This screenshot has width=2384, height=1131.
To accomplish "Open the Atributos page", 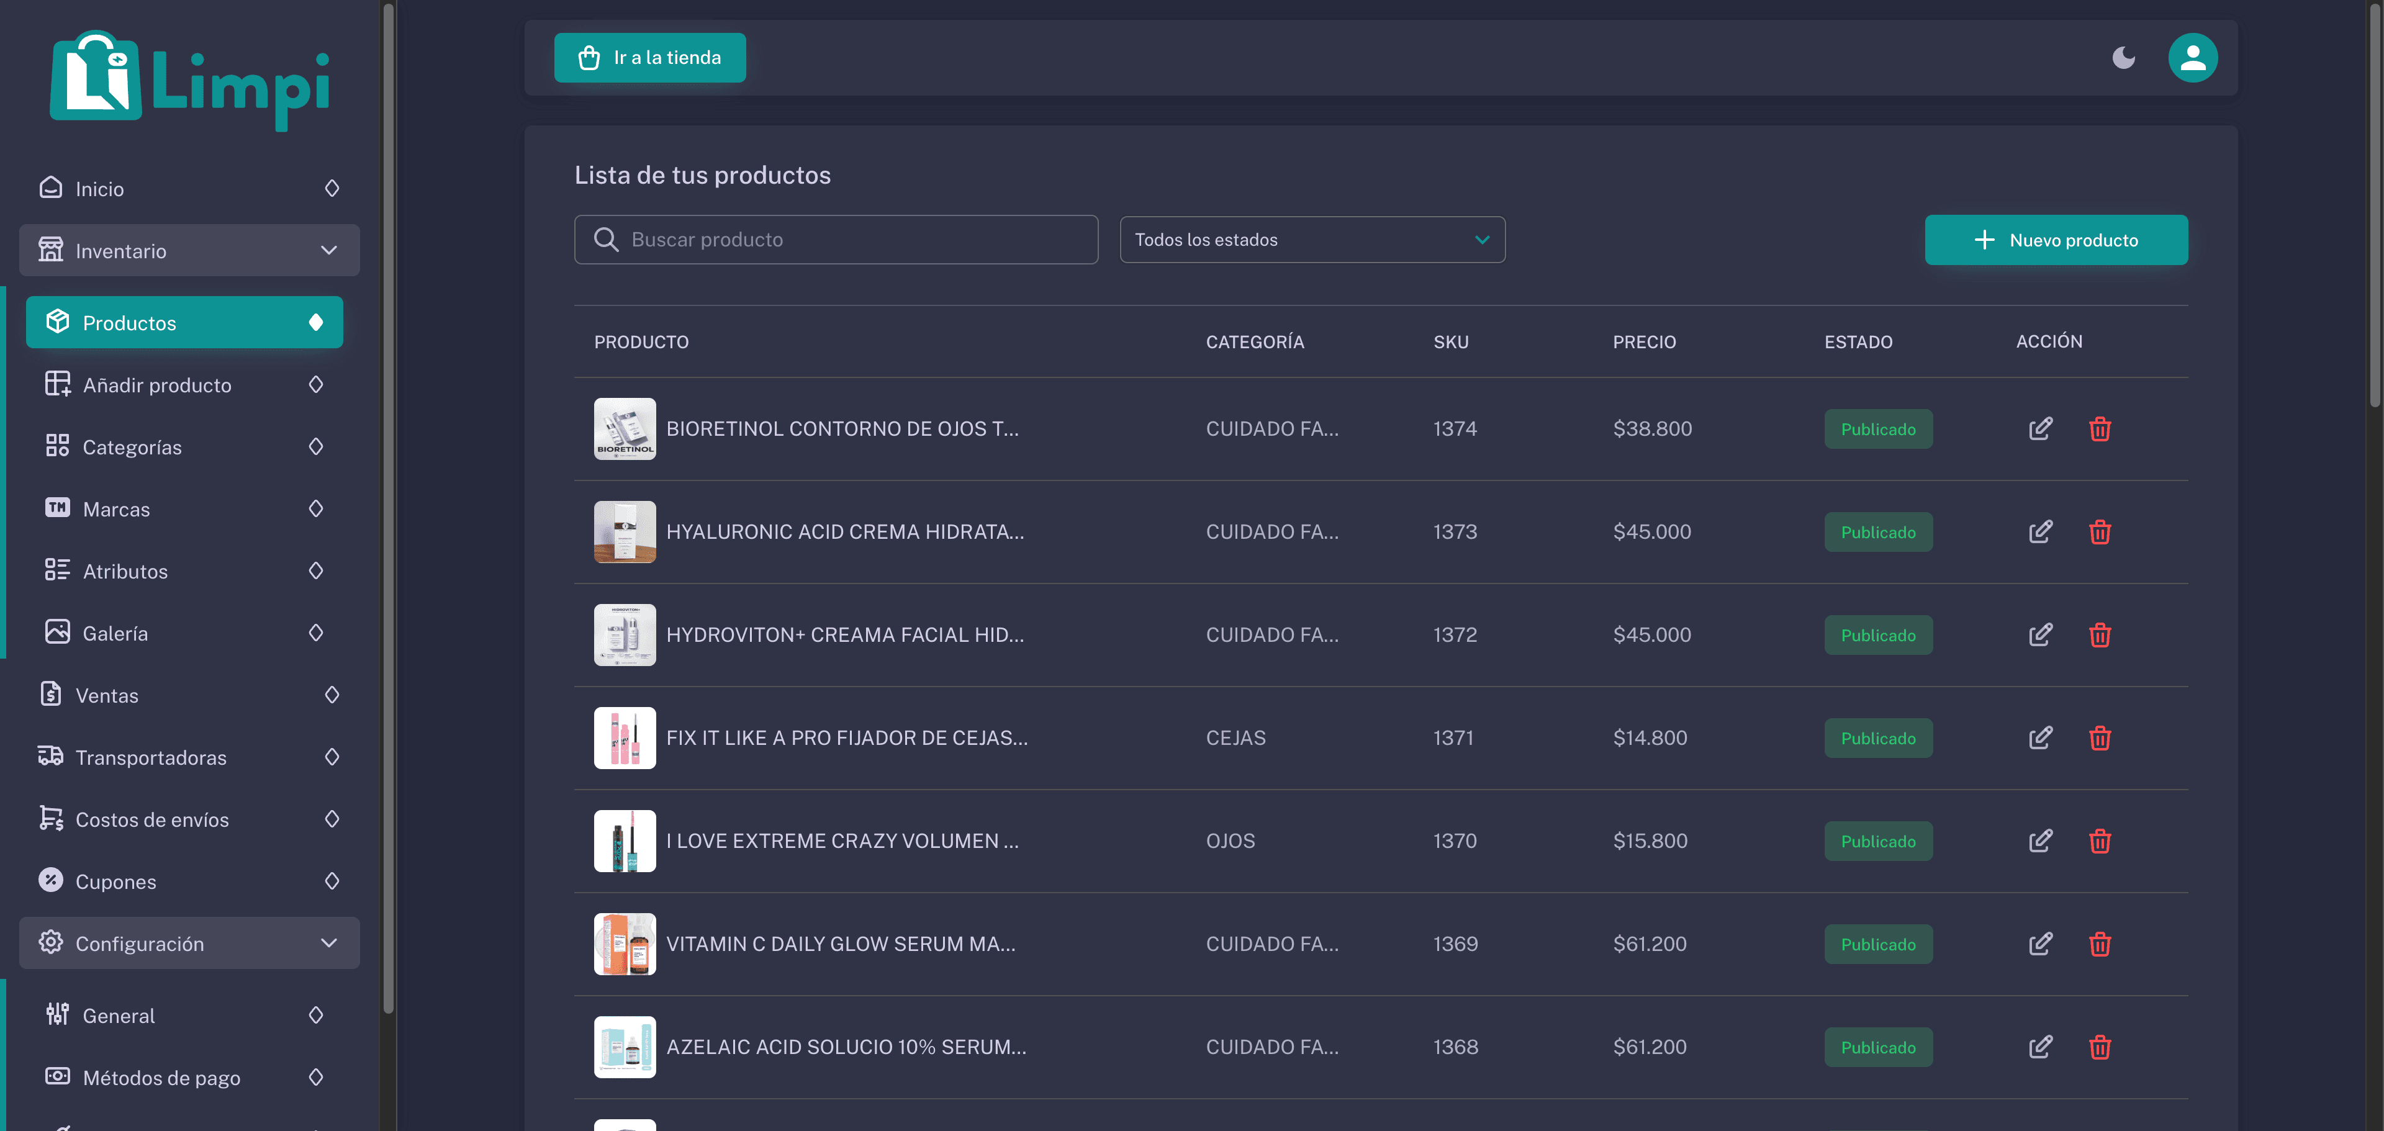I will pyautogui.click(x=184, y=570).
